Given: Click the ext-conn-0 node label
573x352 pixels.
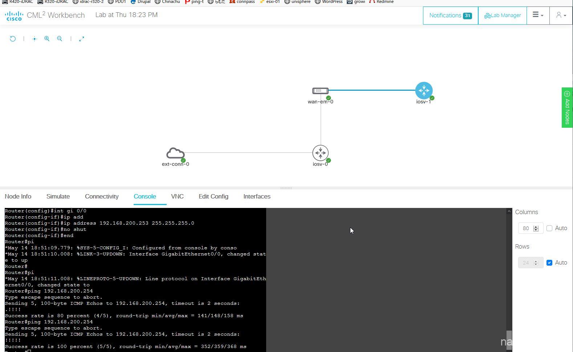Looking at the screenshot, I should (175, 164).
